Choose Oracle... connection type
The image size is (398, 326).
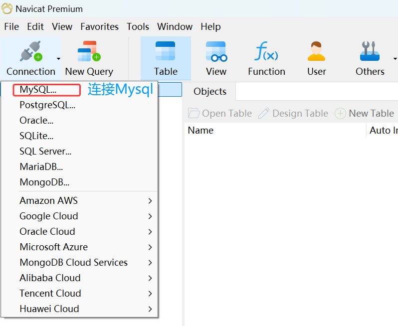point(79,121)
